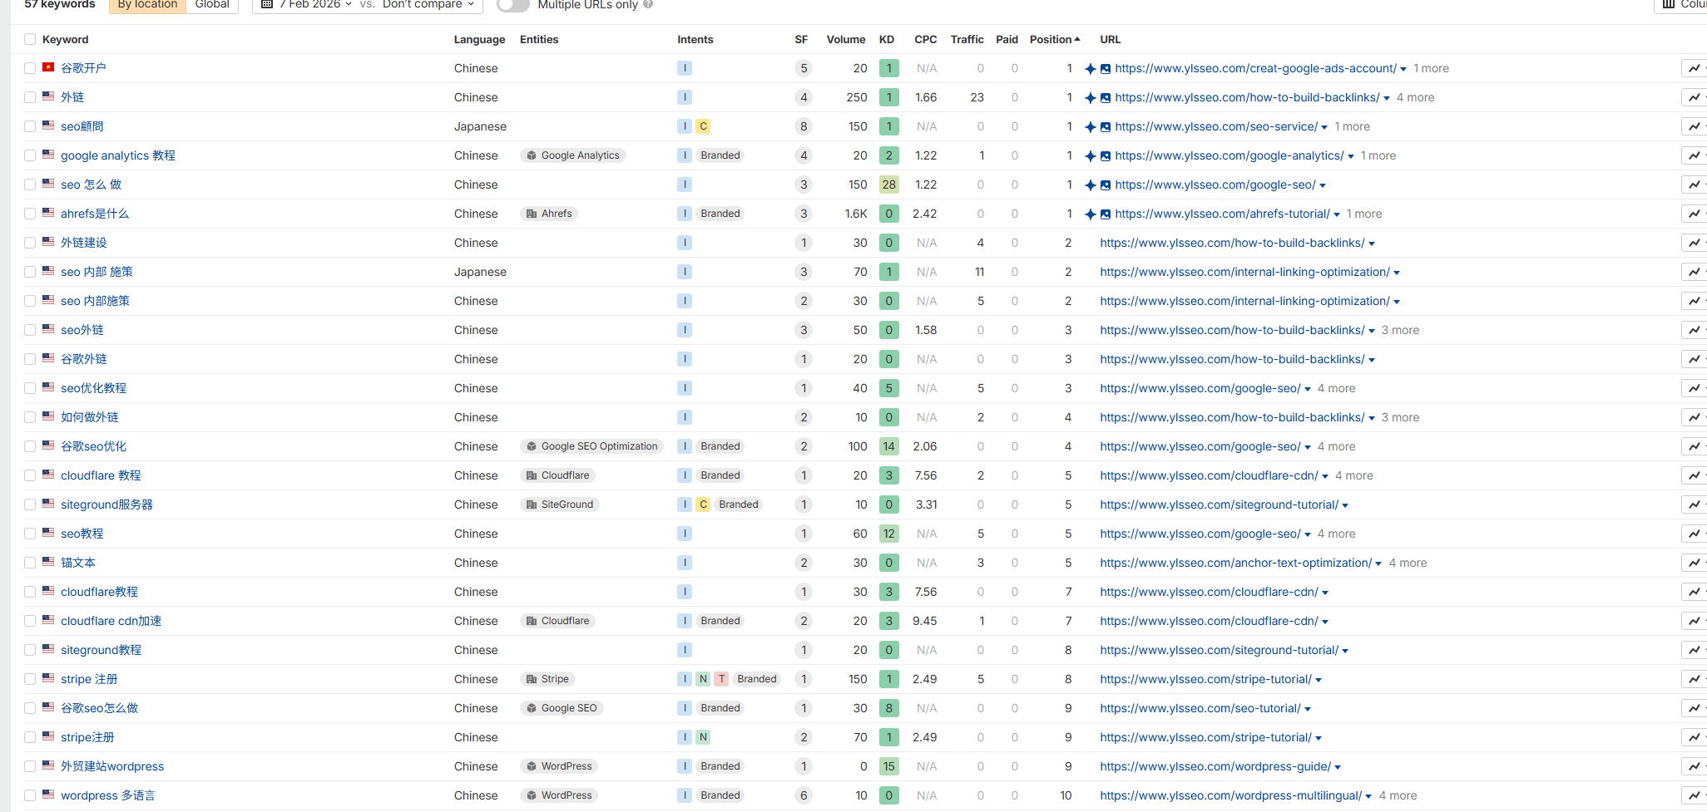Open the keyword link cloudflare cdn加速
The image size is (1707, 812).
111,621
